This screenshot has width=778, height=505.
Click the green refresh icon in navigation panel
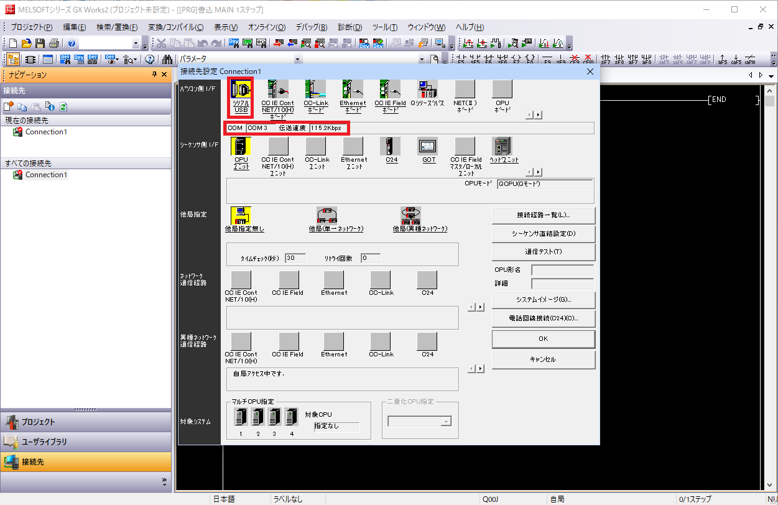(63, 106)
